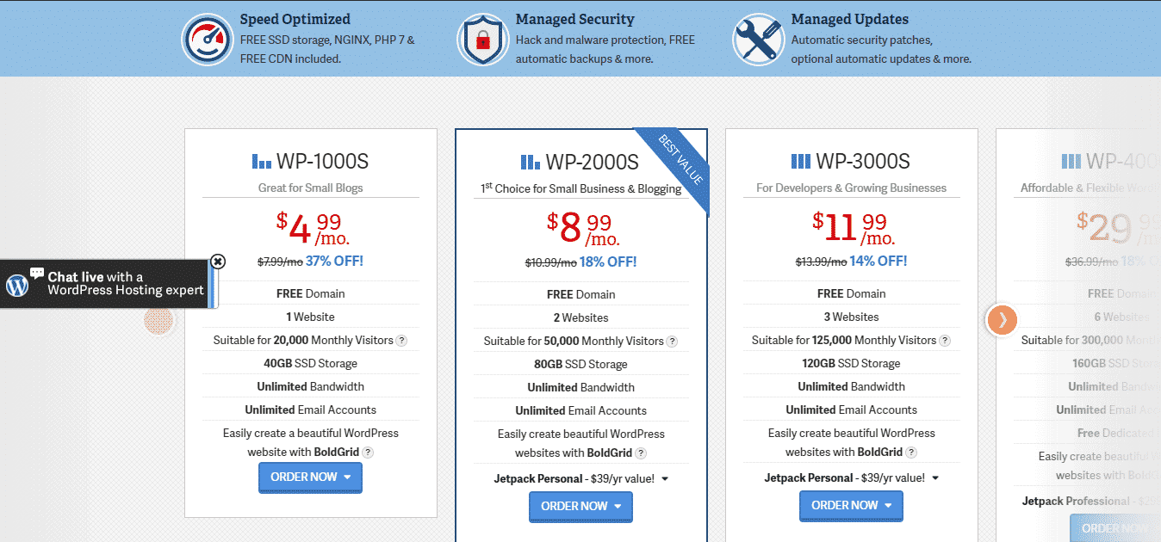The width and height of the screenshot is (1161, 542).
Task: Click the Managed Security shield icon
Action: coord(483,39)
